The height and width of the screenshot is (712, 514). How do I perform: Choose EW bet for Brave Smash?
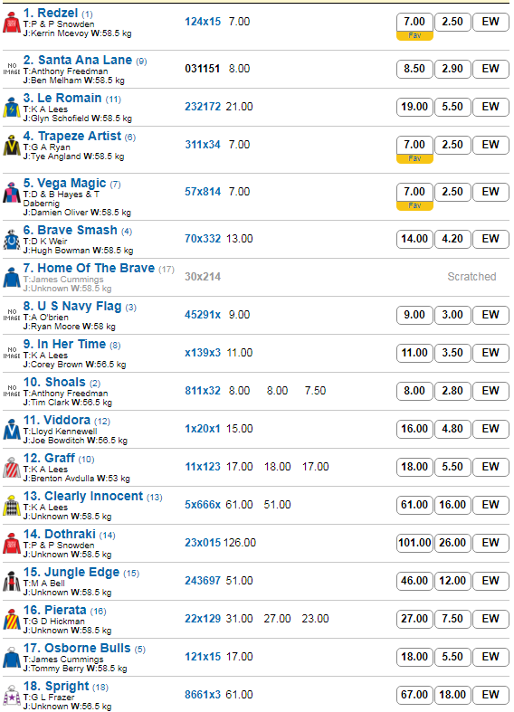(x=490, y=239)
